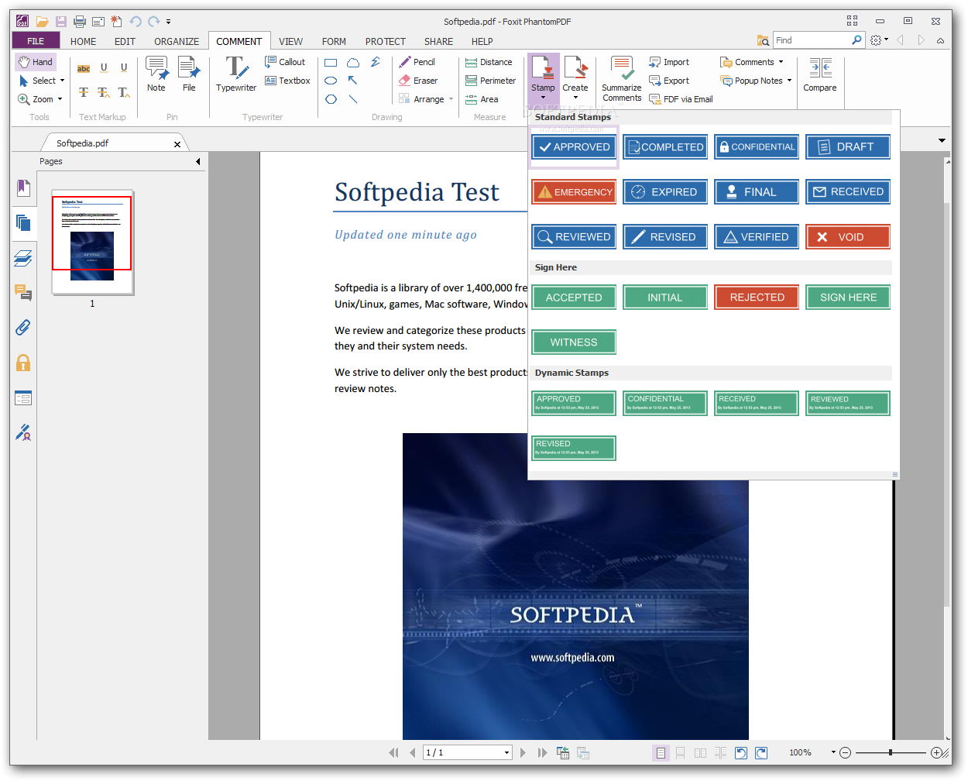Select the rectangle drawing shape
968x781 pixels.
331,63
